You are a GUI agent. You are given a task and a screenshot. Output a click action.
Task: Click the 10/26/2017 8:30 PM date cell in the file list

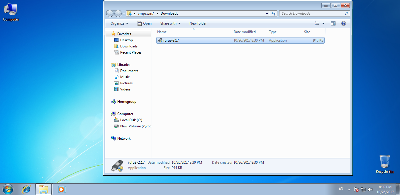[x=249, y=40]
